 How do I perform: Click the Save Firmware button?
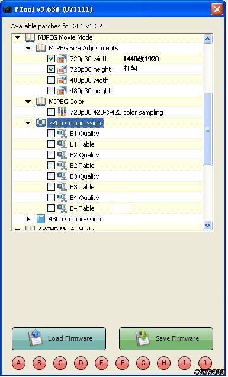click(x=166, y=338)
